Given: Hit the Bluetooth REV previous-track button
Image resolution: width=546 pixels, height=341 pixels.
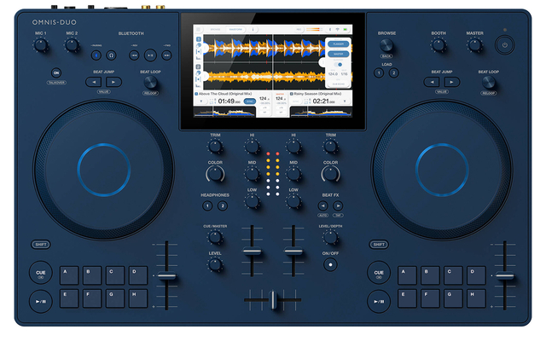Looking at the screenshot, I should [x=134, y=55].
